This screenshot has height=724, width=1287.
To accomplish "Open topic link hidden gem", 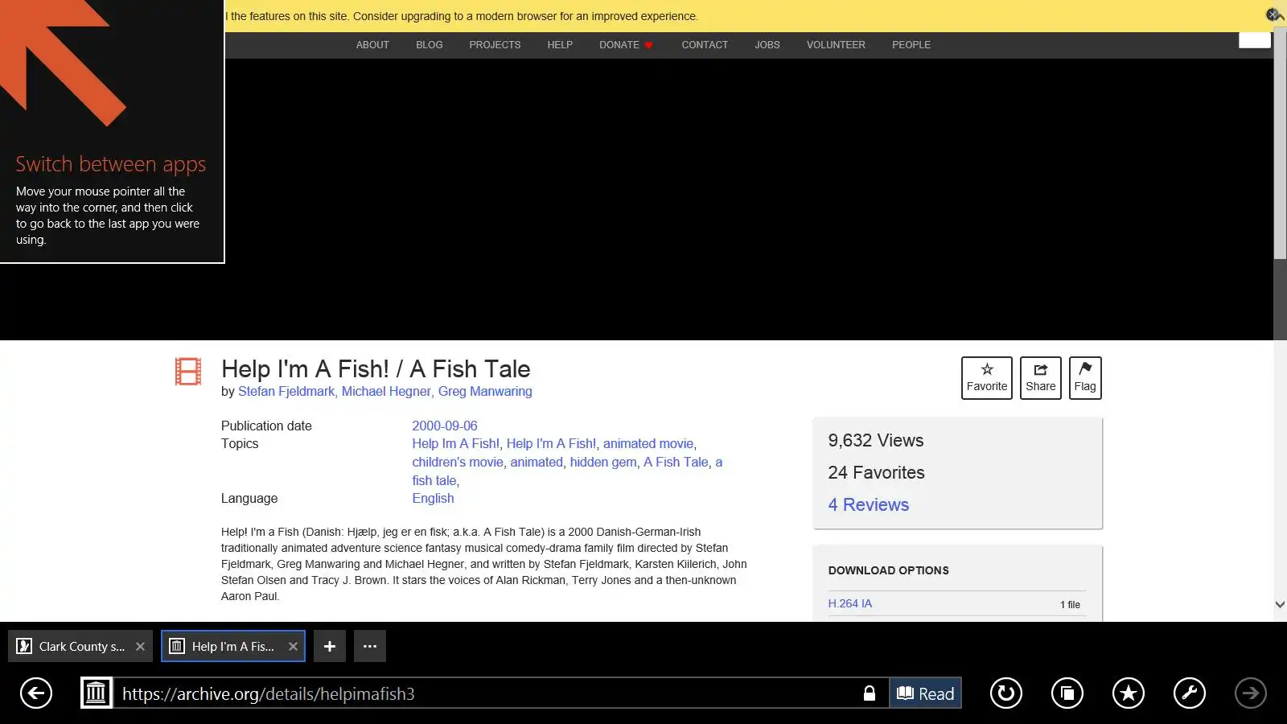I will [x=603, y=462].
